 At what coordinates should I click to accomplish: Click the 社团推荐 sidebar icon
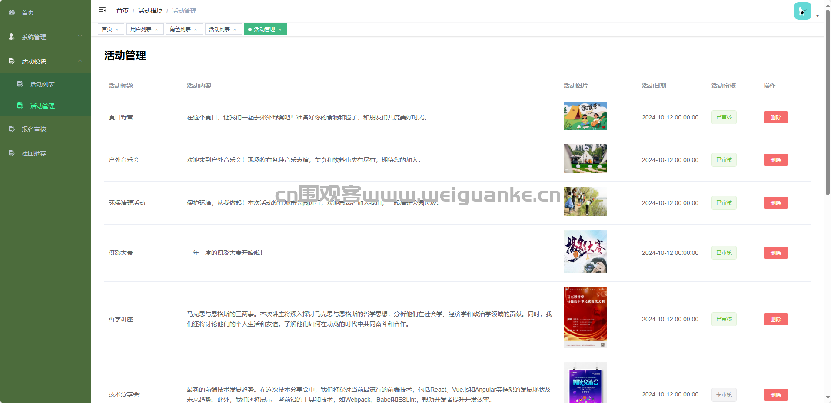tap(12, 153)
